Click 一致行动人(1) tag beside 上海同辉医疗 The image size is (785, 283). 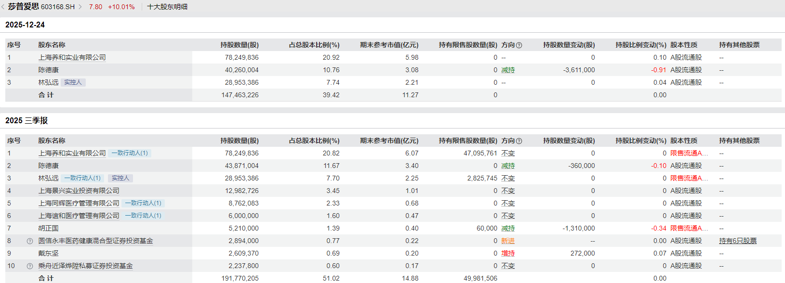tap(143, 203)
